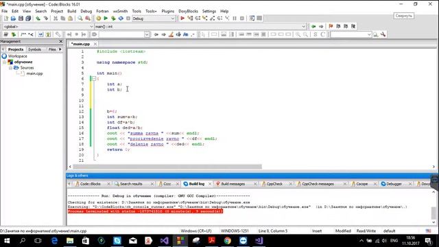This screenshot has height=247, width=439.
Task: Switch to Debugger log tab
Action: pyautogui.click(x=394, y=184)
